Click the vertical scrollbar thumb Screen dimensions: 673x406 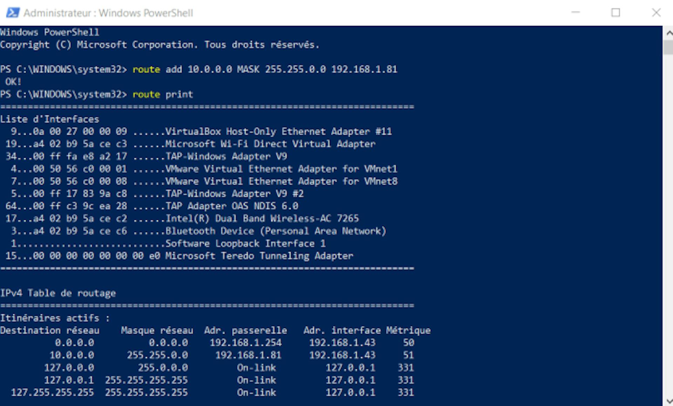point(668,47)
